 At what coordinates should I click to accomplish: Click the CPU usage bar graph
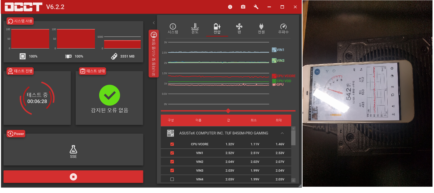pyautogui.click(x=30, y=39)
